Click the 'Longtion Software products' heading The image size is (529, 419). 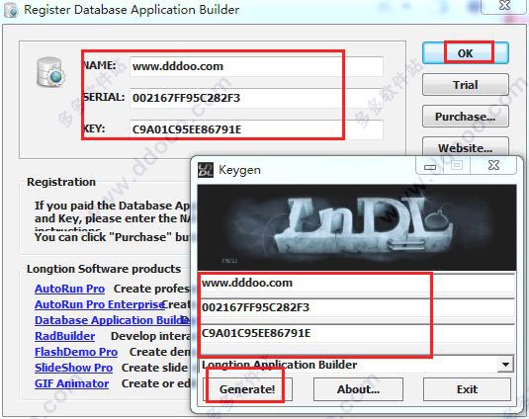pyautogui.click(x=104, y=269)
